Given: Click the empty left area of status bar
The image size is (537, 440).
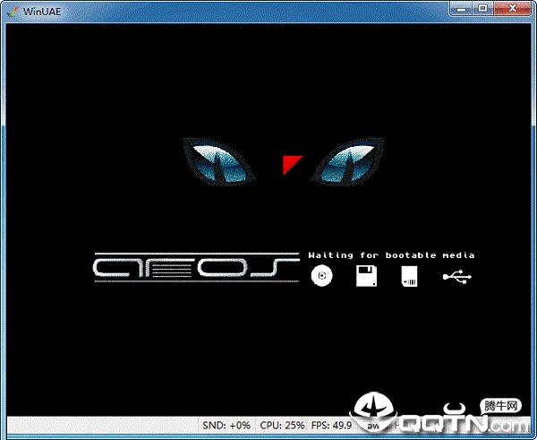Looking at the screenshot, I should pyautogui.click(x=103, y=426).
